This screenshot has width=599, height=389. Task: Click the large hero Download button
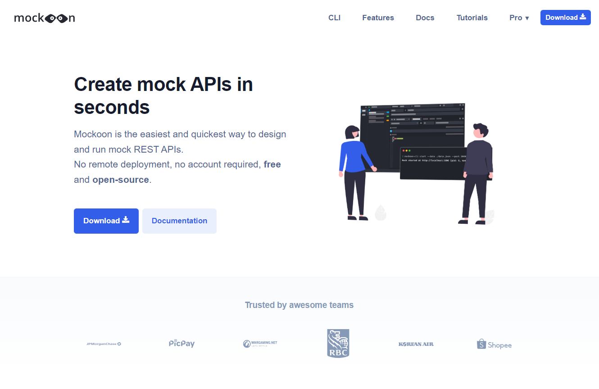(106, 221)
